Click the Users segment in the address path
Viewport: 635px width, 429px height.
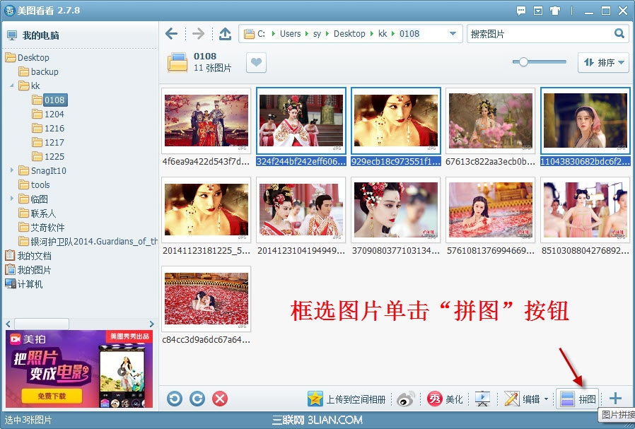pos(291,34)
